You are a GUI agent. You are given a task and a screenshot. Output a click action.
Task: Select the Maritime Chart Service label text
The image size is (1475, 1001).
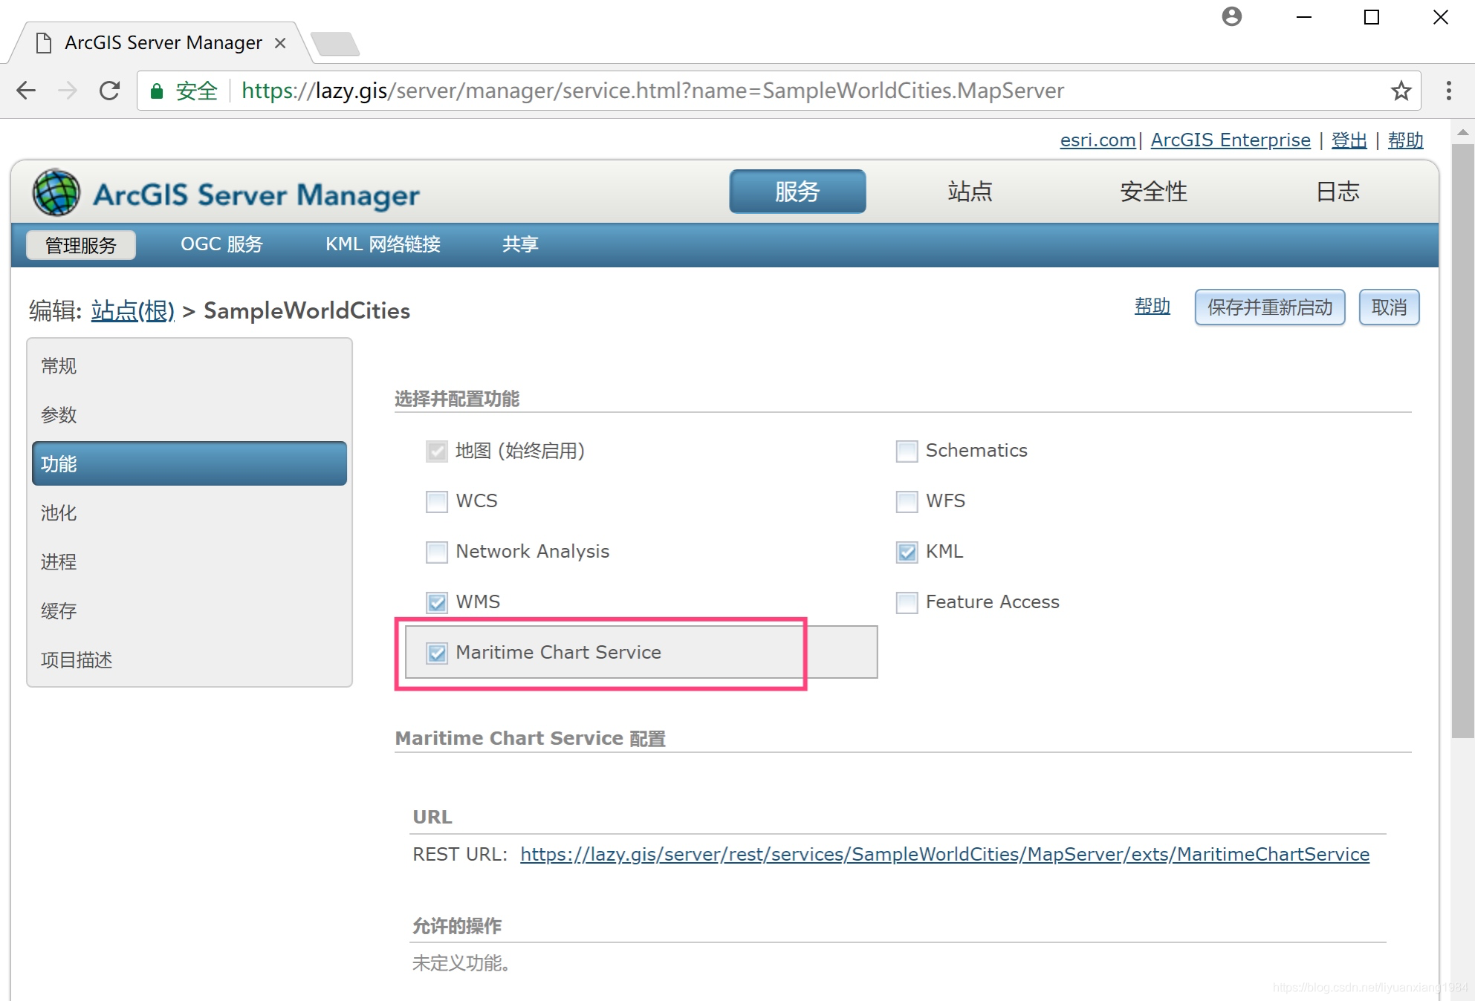click(x=558, y=653)
